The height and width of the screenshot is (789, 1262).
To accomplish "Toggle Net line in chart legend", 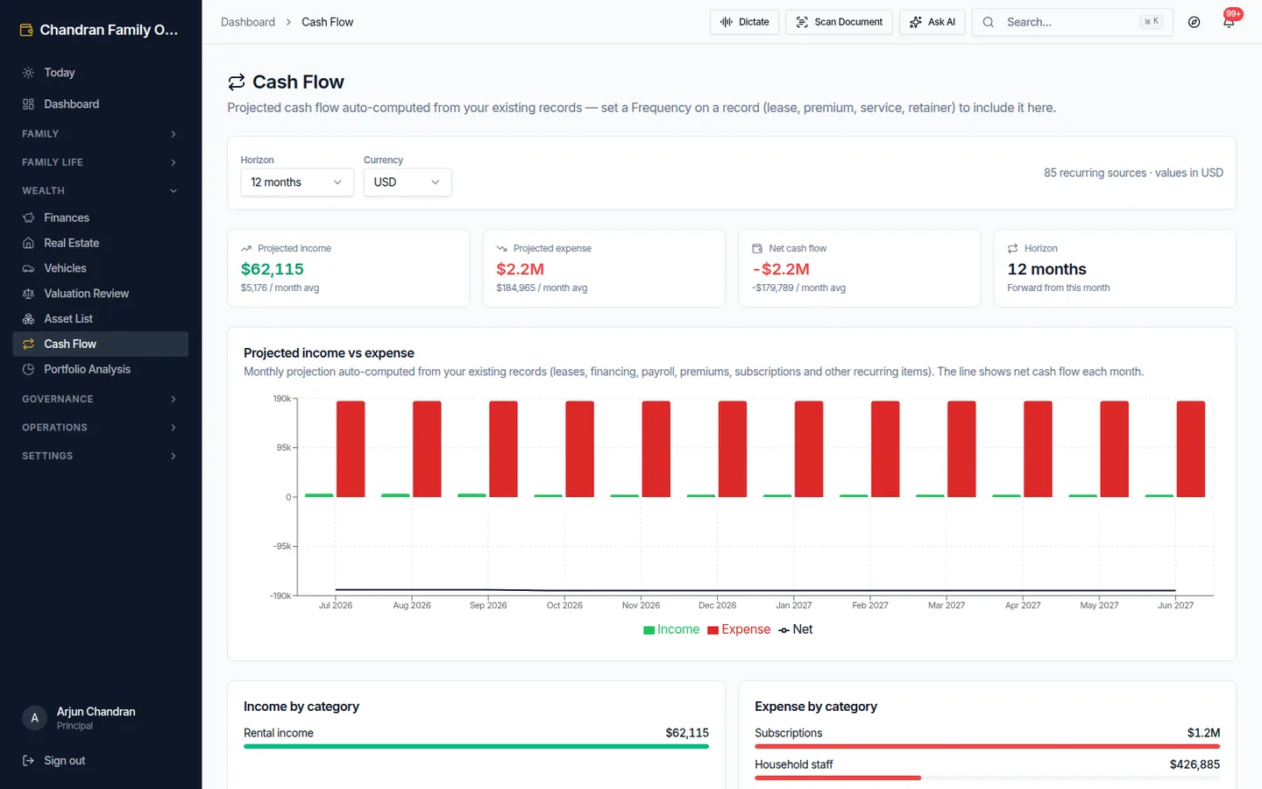I will [x=796, y=629].
